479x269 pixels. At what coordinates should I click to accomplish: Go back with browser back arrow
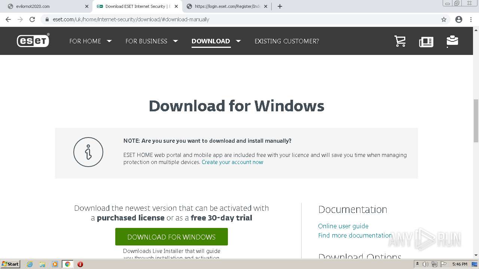[x=8, y=19]
